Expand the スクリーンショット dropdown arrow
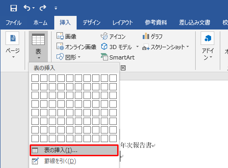Screen dimensions: 228x168 (x=187, y=46)
